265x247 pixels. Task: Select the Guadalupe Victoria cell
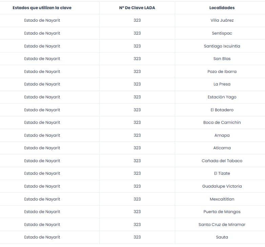coord(222,186)
